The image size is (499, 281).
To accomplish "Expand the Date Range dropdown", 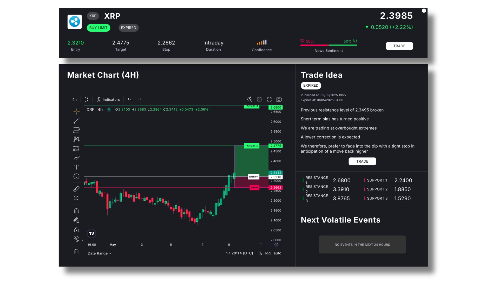I will [x=99, y=253].
